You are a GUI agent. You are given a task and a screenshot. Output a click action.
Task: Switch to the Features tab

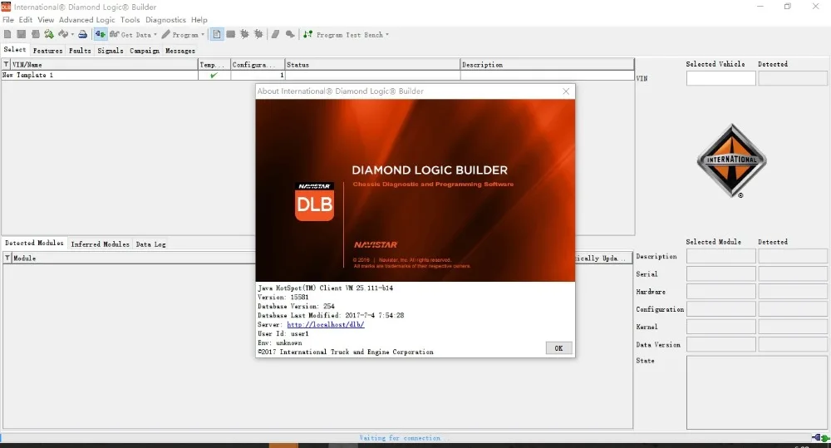(47, 51)
